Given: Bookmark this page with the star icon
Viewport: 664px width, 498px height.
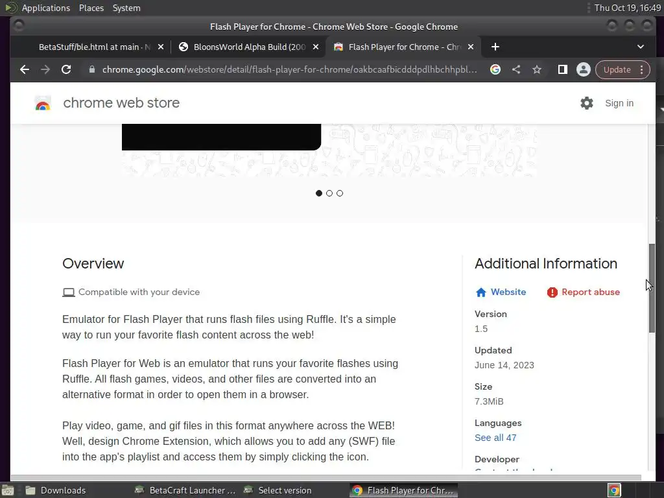Looking at the screenshot, I should pos(536,69).
